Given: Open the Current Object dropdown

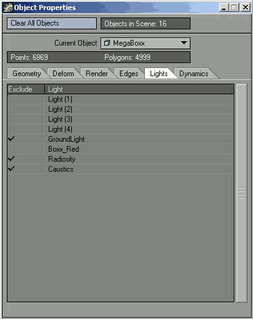Looking at the screenshot, I should click(146, 43).
